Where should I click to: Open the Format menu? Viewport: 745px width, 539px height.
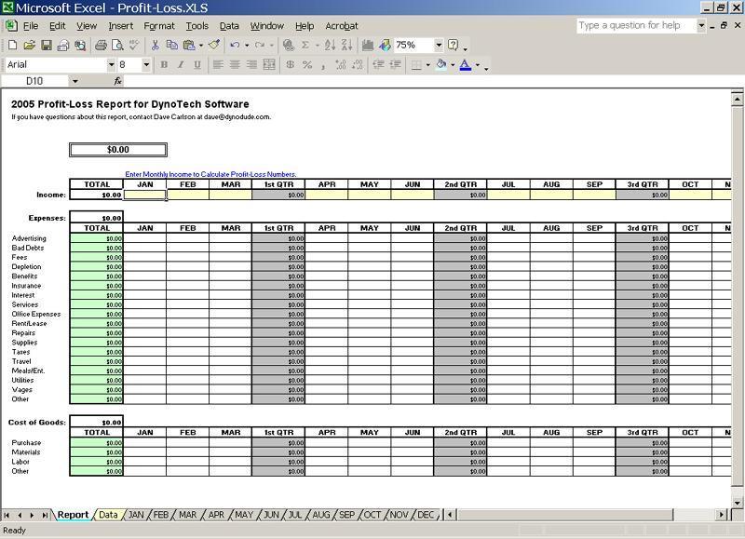[159, 26]
